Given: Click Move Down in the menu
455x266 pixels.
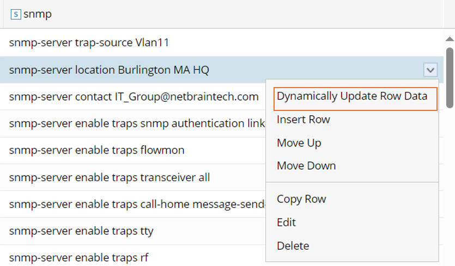Looking at the screenshot, I should 306,166.
